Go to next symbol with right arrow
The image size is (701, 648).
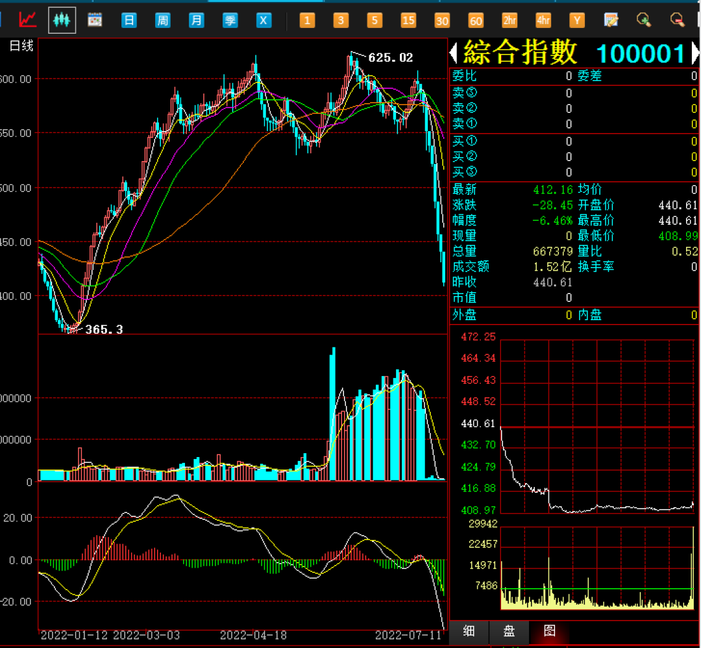695,53
